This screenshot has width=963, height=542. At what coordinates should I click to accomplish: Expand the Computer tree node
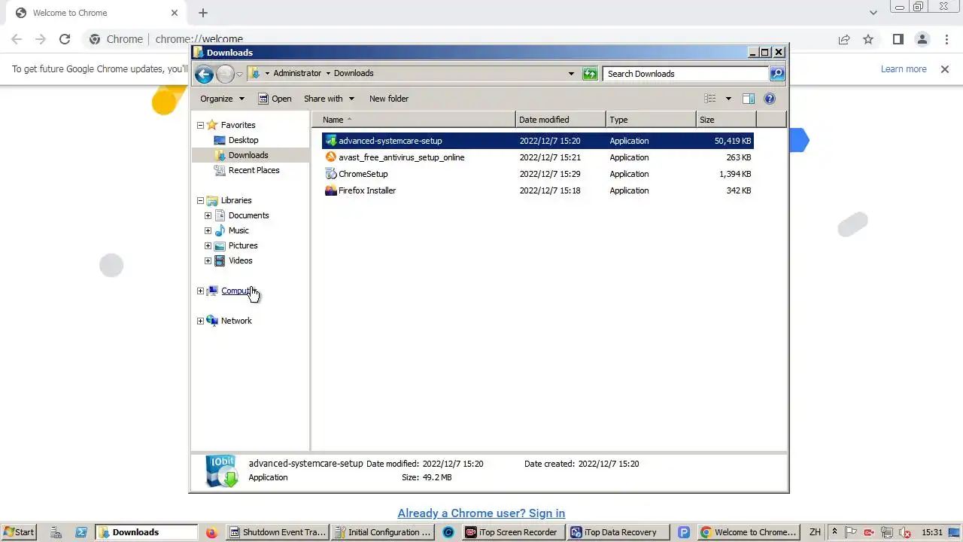pos(201,291)
